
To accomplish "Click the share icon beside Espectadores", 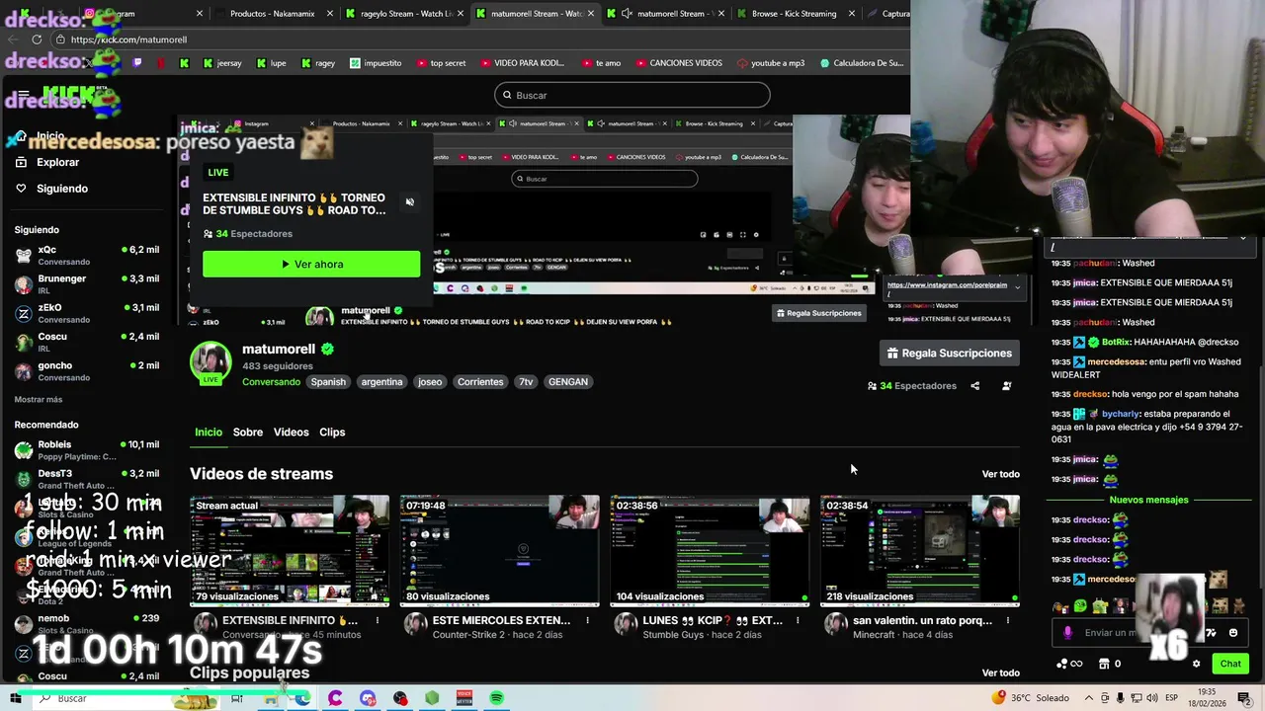I will point(974,386).
